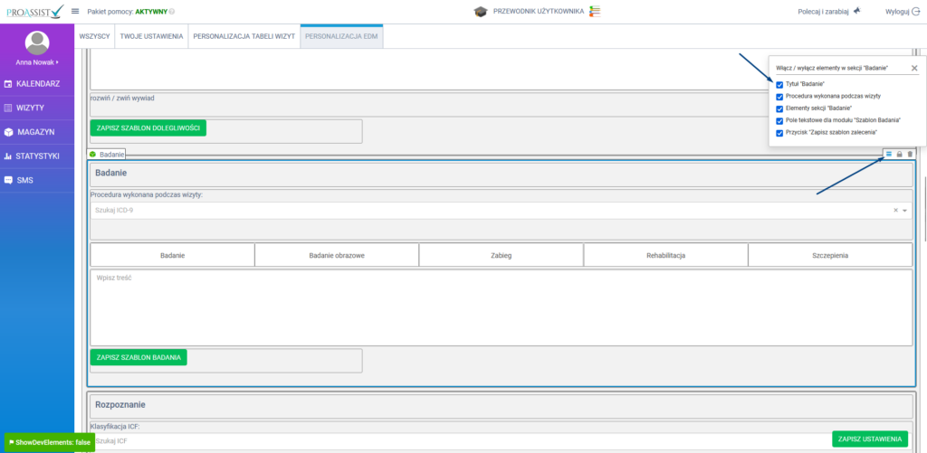Viewport: 927px width, 453px height.
Task: Disable the Przycisk "Zapisz szablon zalecenia" checkbox
Action: click(779, 132)
